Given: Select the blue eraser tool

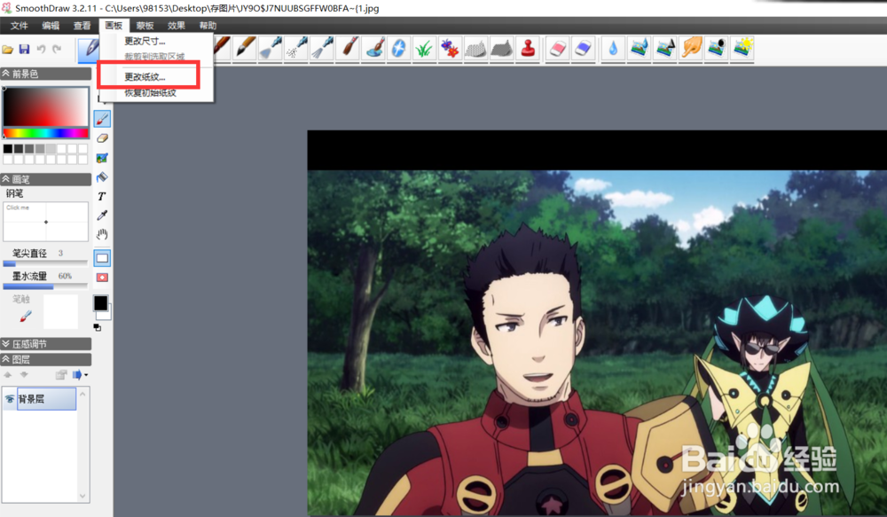Looking at the screenshot, I should [583, 48].
